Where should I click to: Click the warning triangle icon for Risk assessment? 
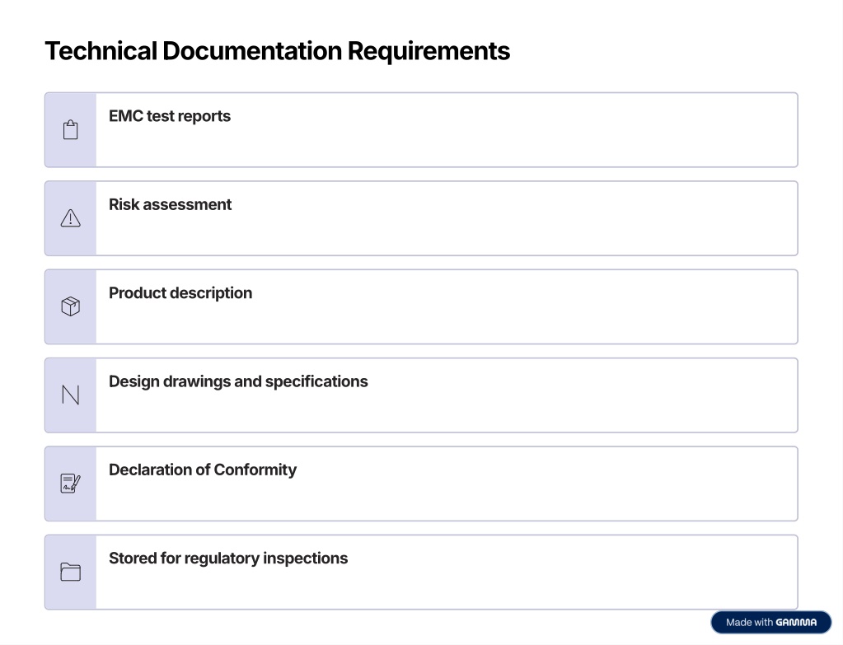(70, 218)
